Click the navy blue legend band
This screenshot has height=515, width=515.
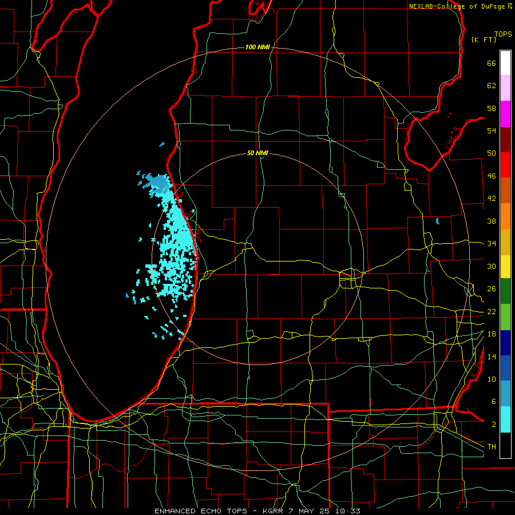505,343
